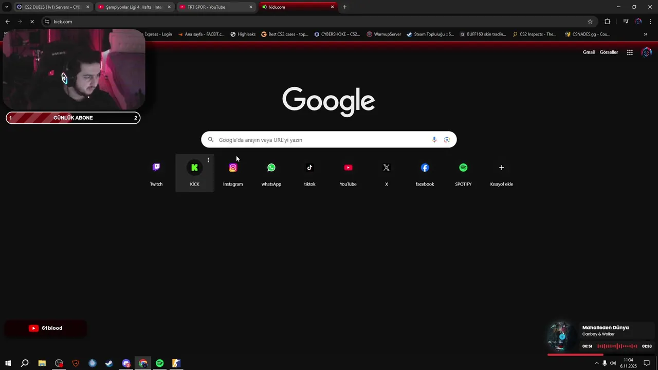Open File Explorer from the taskbar
Viewport: 658px width, 370px height.
tap(42, 363)
